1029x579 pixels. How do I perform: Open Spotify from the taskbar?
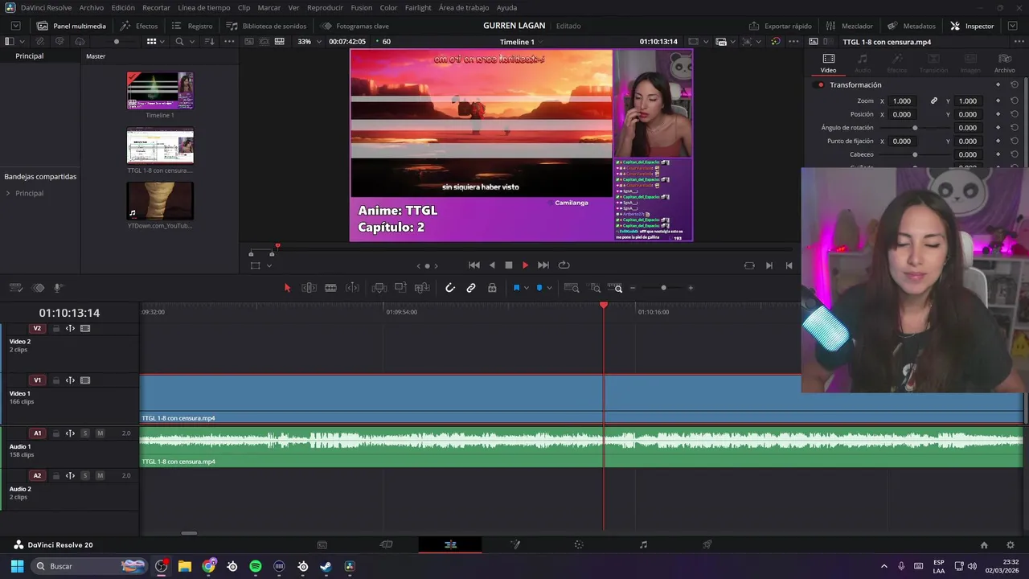256,566
